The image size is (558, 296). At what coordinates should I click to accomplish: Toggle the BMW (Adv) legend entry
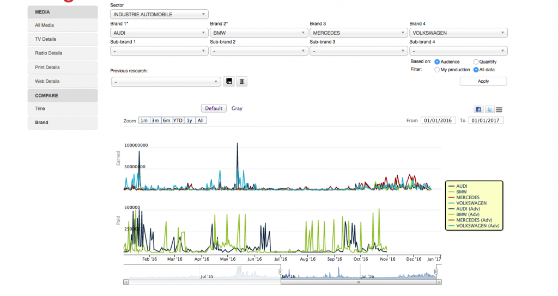coord(464,214)
